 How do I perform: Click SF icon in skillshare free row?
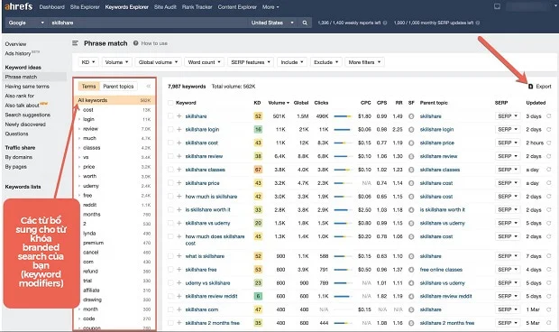(411, 270)
